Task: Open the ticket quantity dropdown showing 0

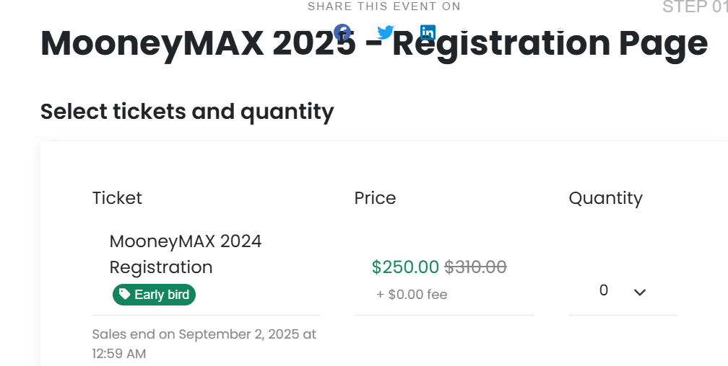Action: 623,291
